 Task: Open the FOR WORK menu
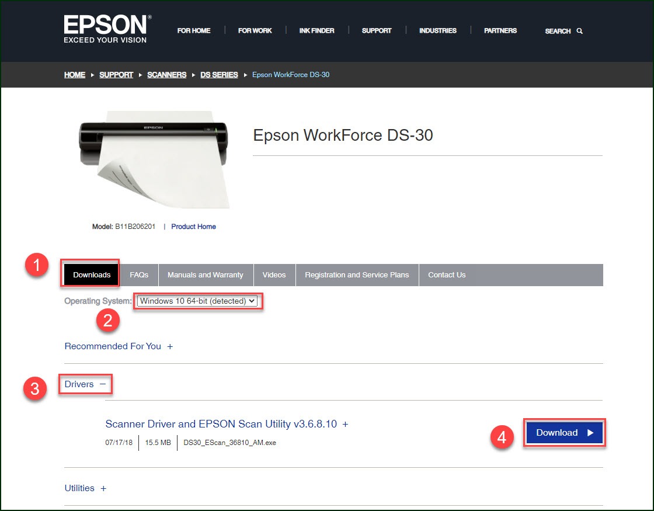pyautogui.click(x=255, y=30)
